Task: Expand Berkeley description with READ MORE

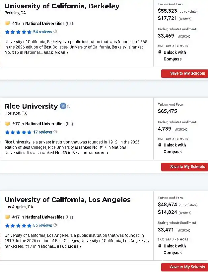Action: (56, 53)
